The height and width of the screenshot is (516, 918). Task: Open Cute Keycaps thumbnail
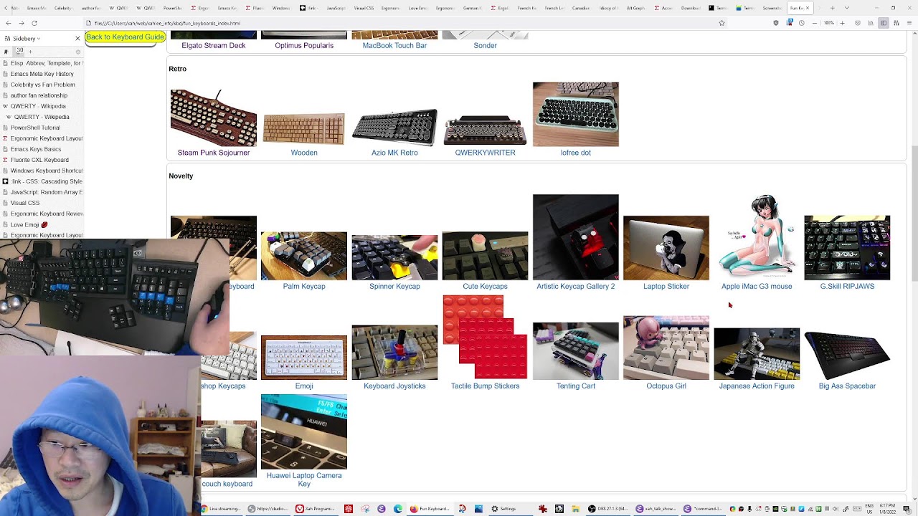[485, 256]
